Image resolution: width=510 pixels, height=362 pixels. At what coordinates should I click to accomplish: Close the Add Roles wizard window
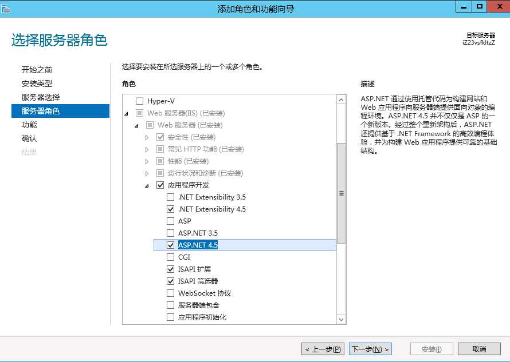pos(499,6)
